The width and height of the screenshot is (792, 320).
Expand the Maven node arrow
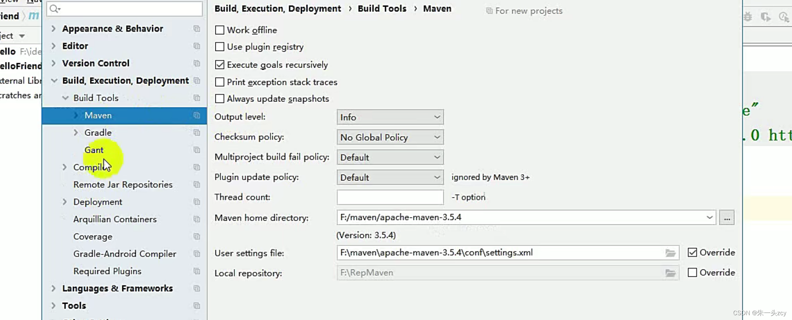(x=76, y=116)
